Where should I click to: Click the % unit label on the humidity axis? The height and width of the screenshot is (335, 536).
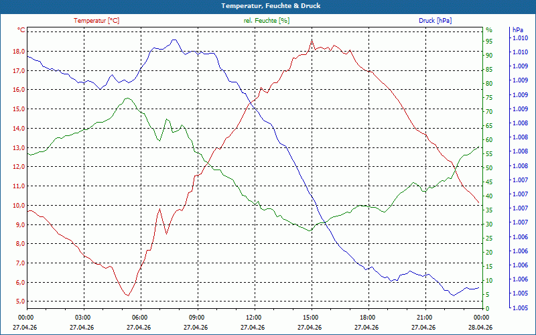pyautogui.click(x=489, y=30)
